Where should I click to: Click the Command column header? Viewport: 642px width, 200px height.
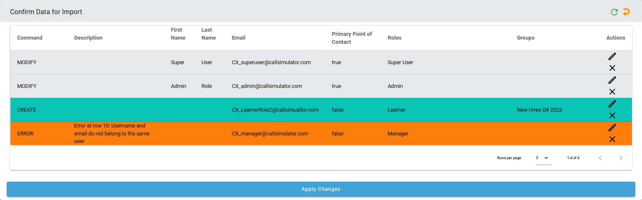point(30,38)
